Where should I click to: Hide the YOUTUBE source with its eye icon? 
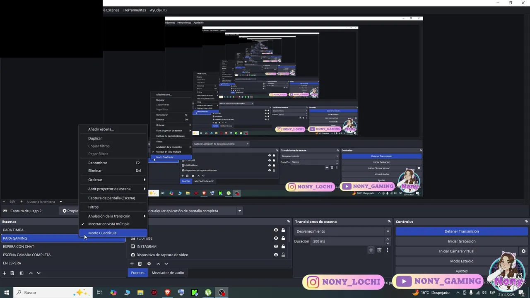pyautogui.click(x=276, y=238)
